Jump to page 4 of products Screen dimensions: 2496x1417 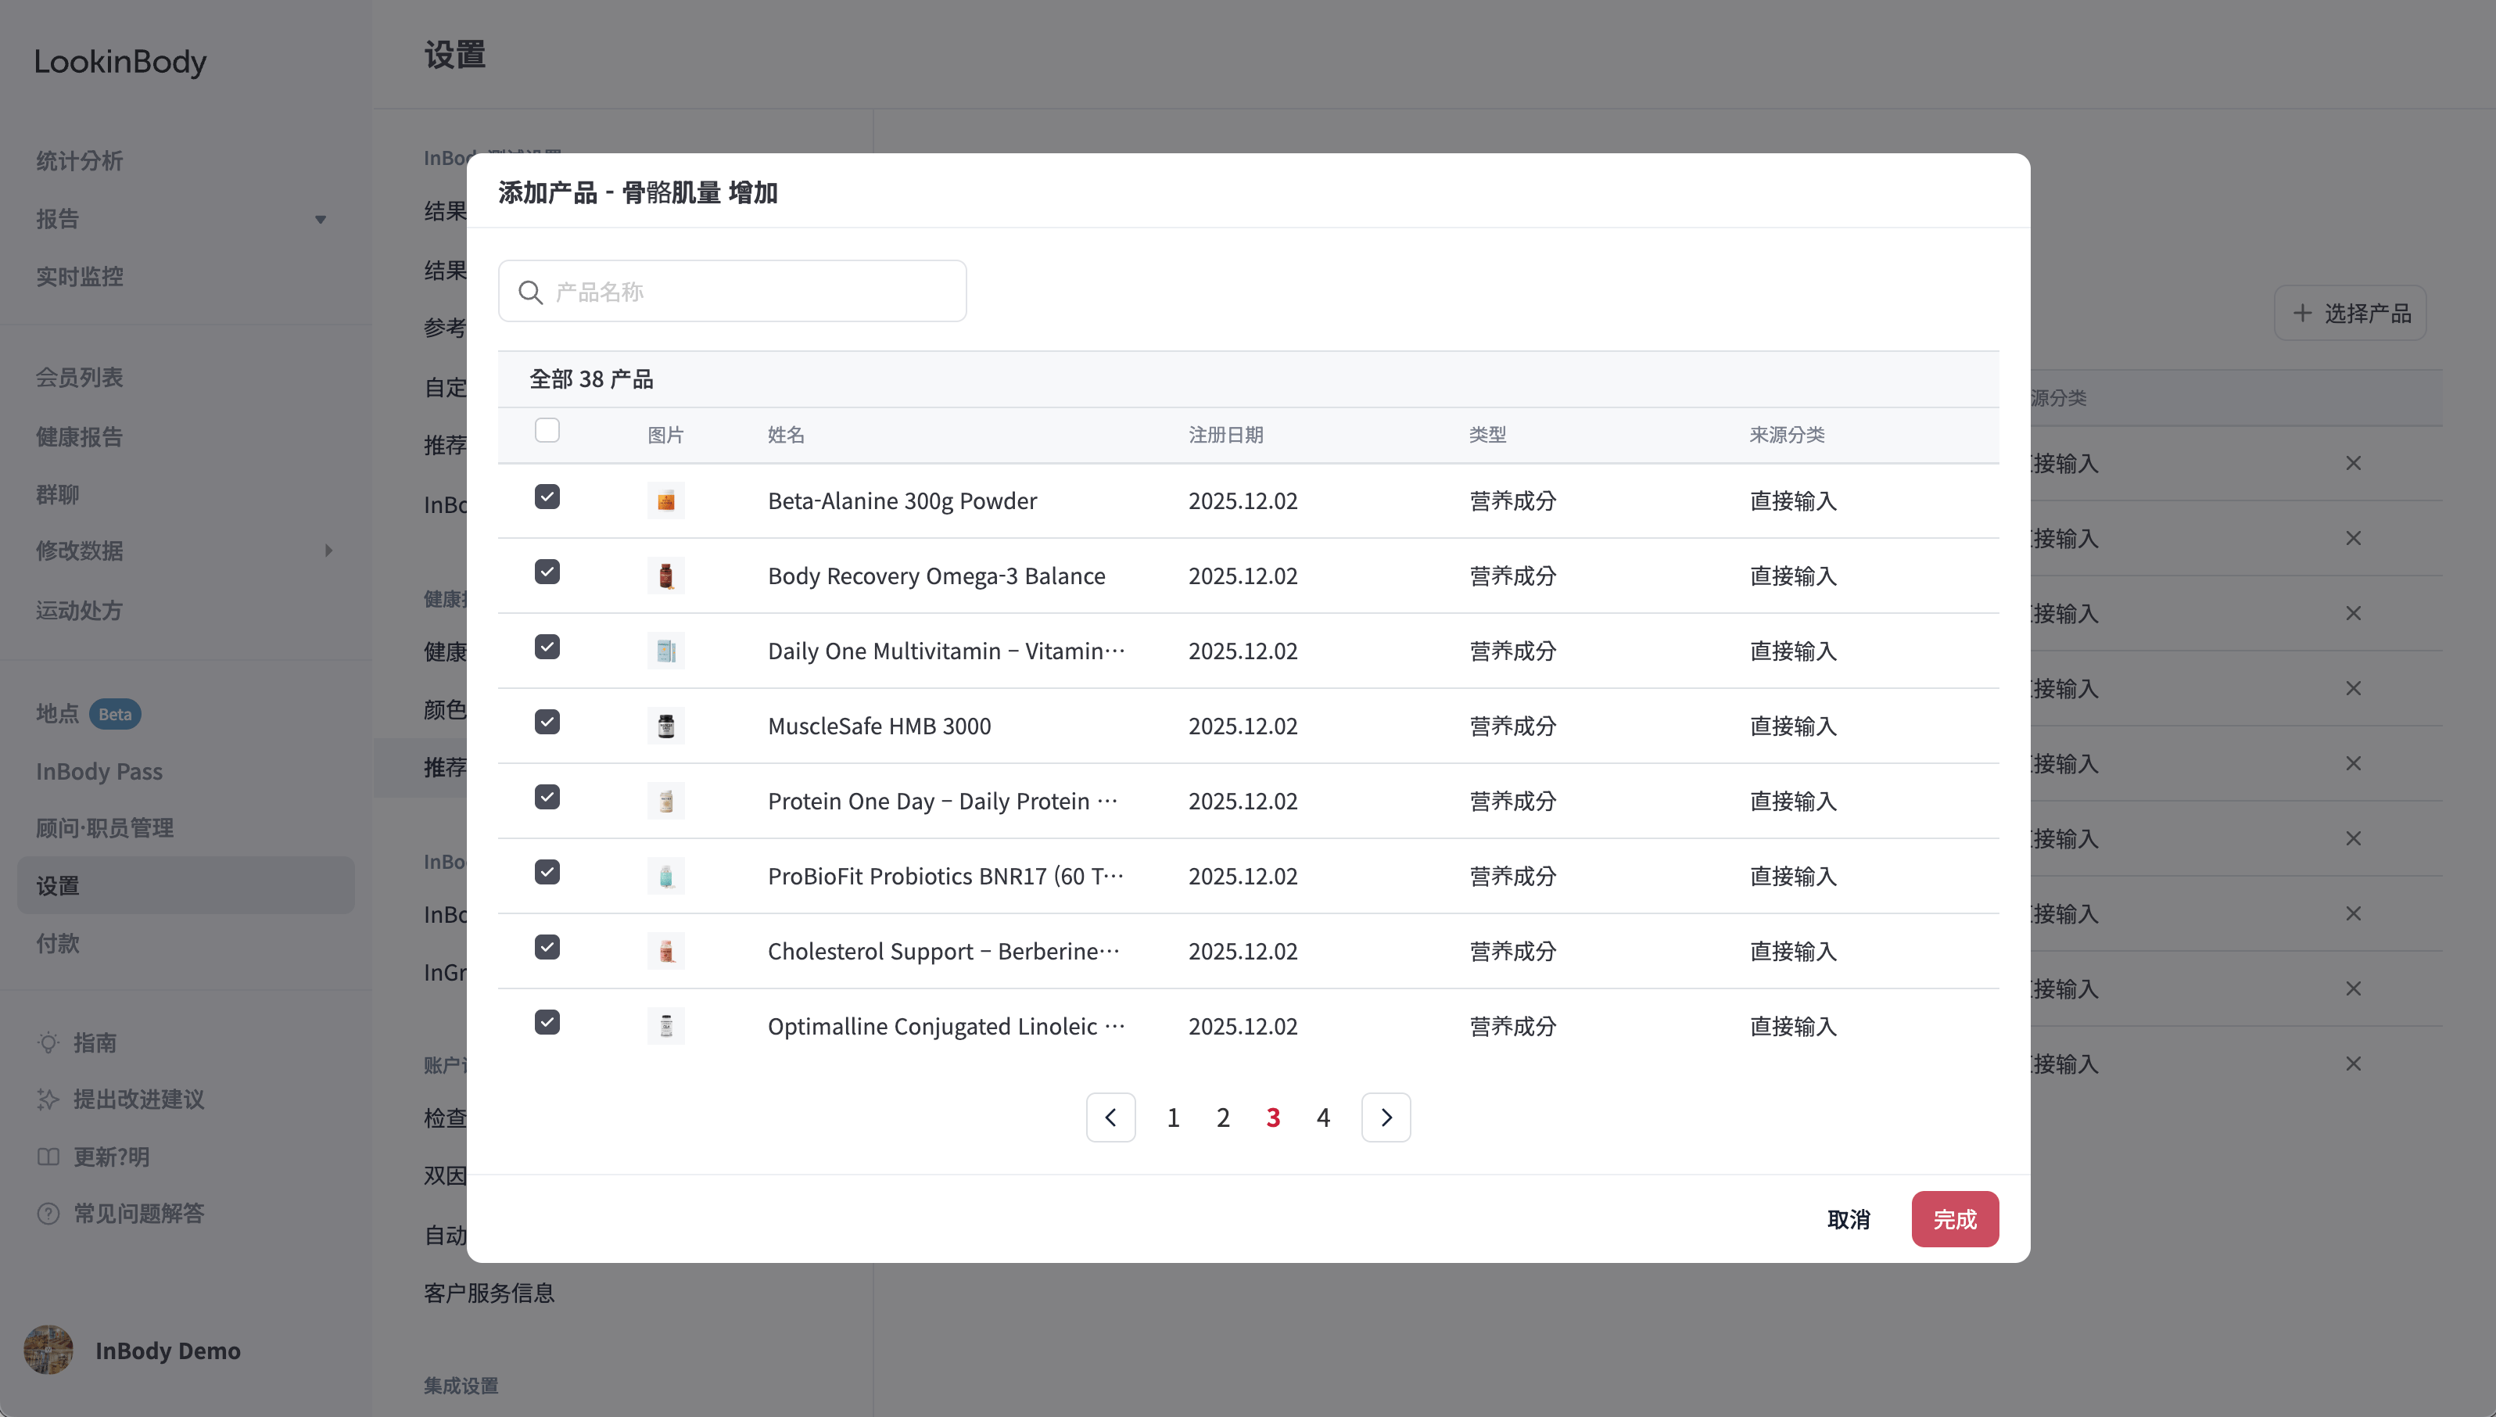click(x=1323, y=1117)
